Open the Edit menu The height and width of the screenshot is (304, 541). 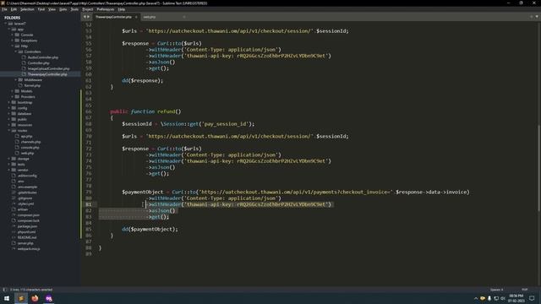14,9
